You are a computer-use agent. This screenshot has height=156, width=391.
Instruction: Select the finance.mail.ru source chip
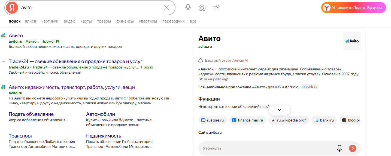tap(248, 120)
